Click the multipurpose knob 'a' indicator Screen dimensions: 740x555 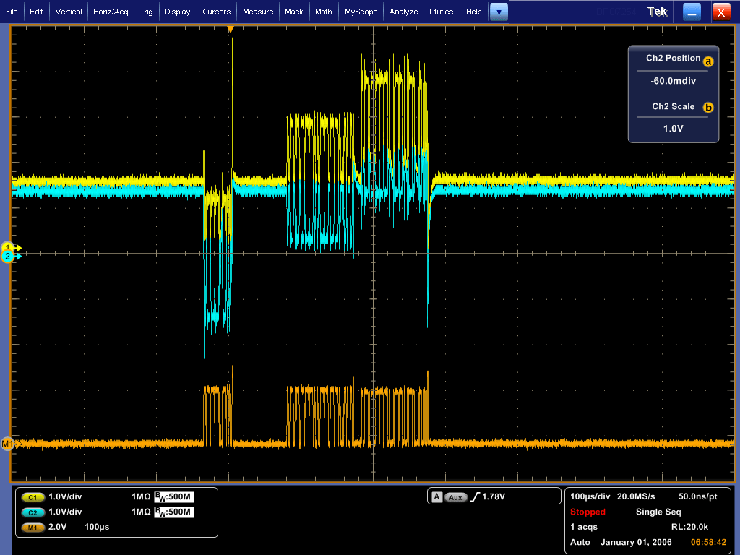click(708, 62)
